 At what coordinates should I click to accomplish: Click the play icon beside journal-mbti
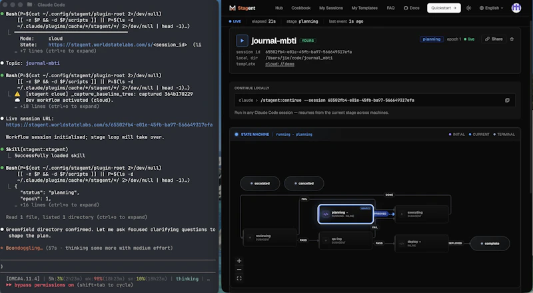click(x=242, y=41)
